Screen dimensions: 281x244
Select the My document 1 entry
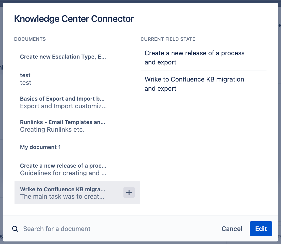pos(77,147)
